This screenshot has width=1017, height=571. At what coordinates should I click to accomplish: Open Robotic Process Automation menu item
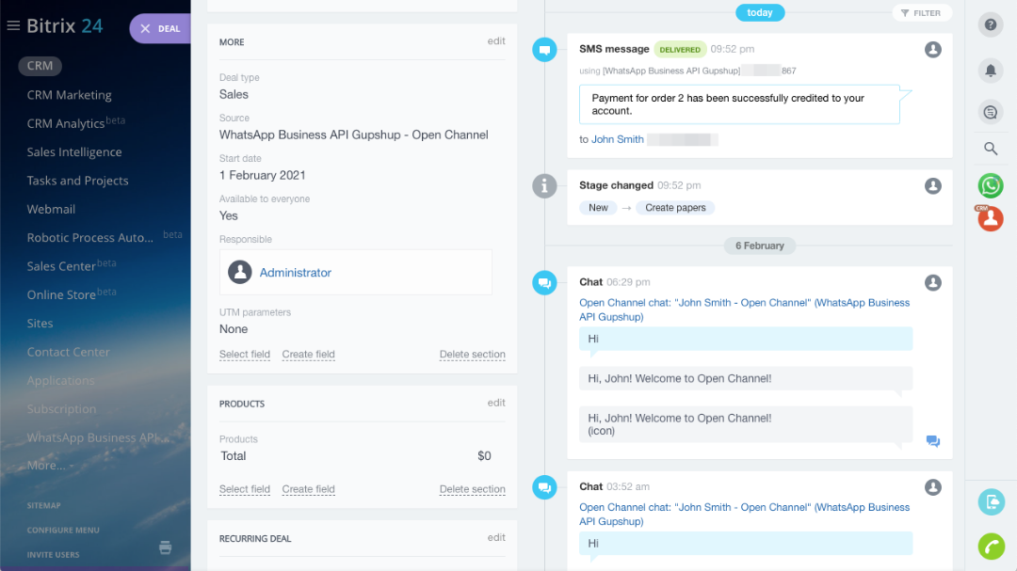pos(90,237)
